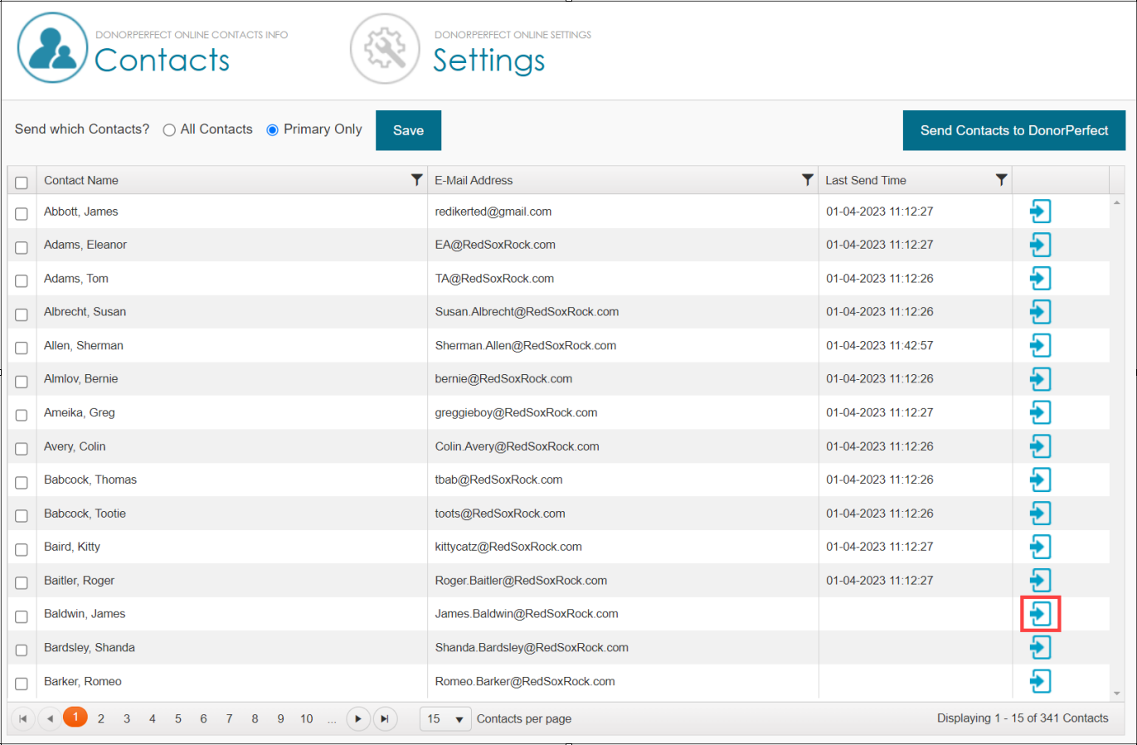
Task: Click email kittycatz@RedSoxRock.com
Action: (508, 547)
